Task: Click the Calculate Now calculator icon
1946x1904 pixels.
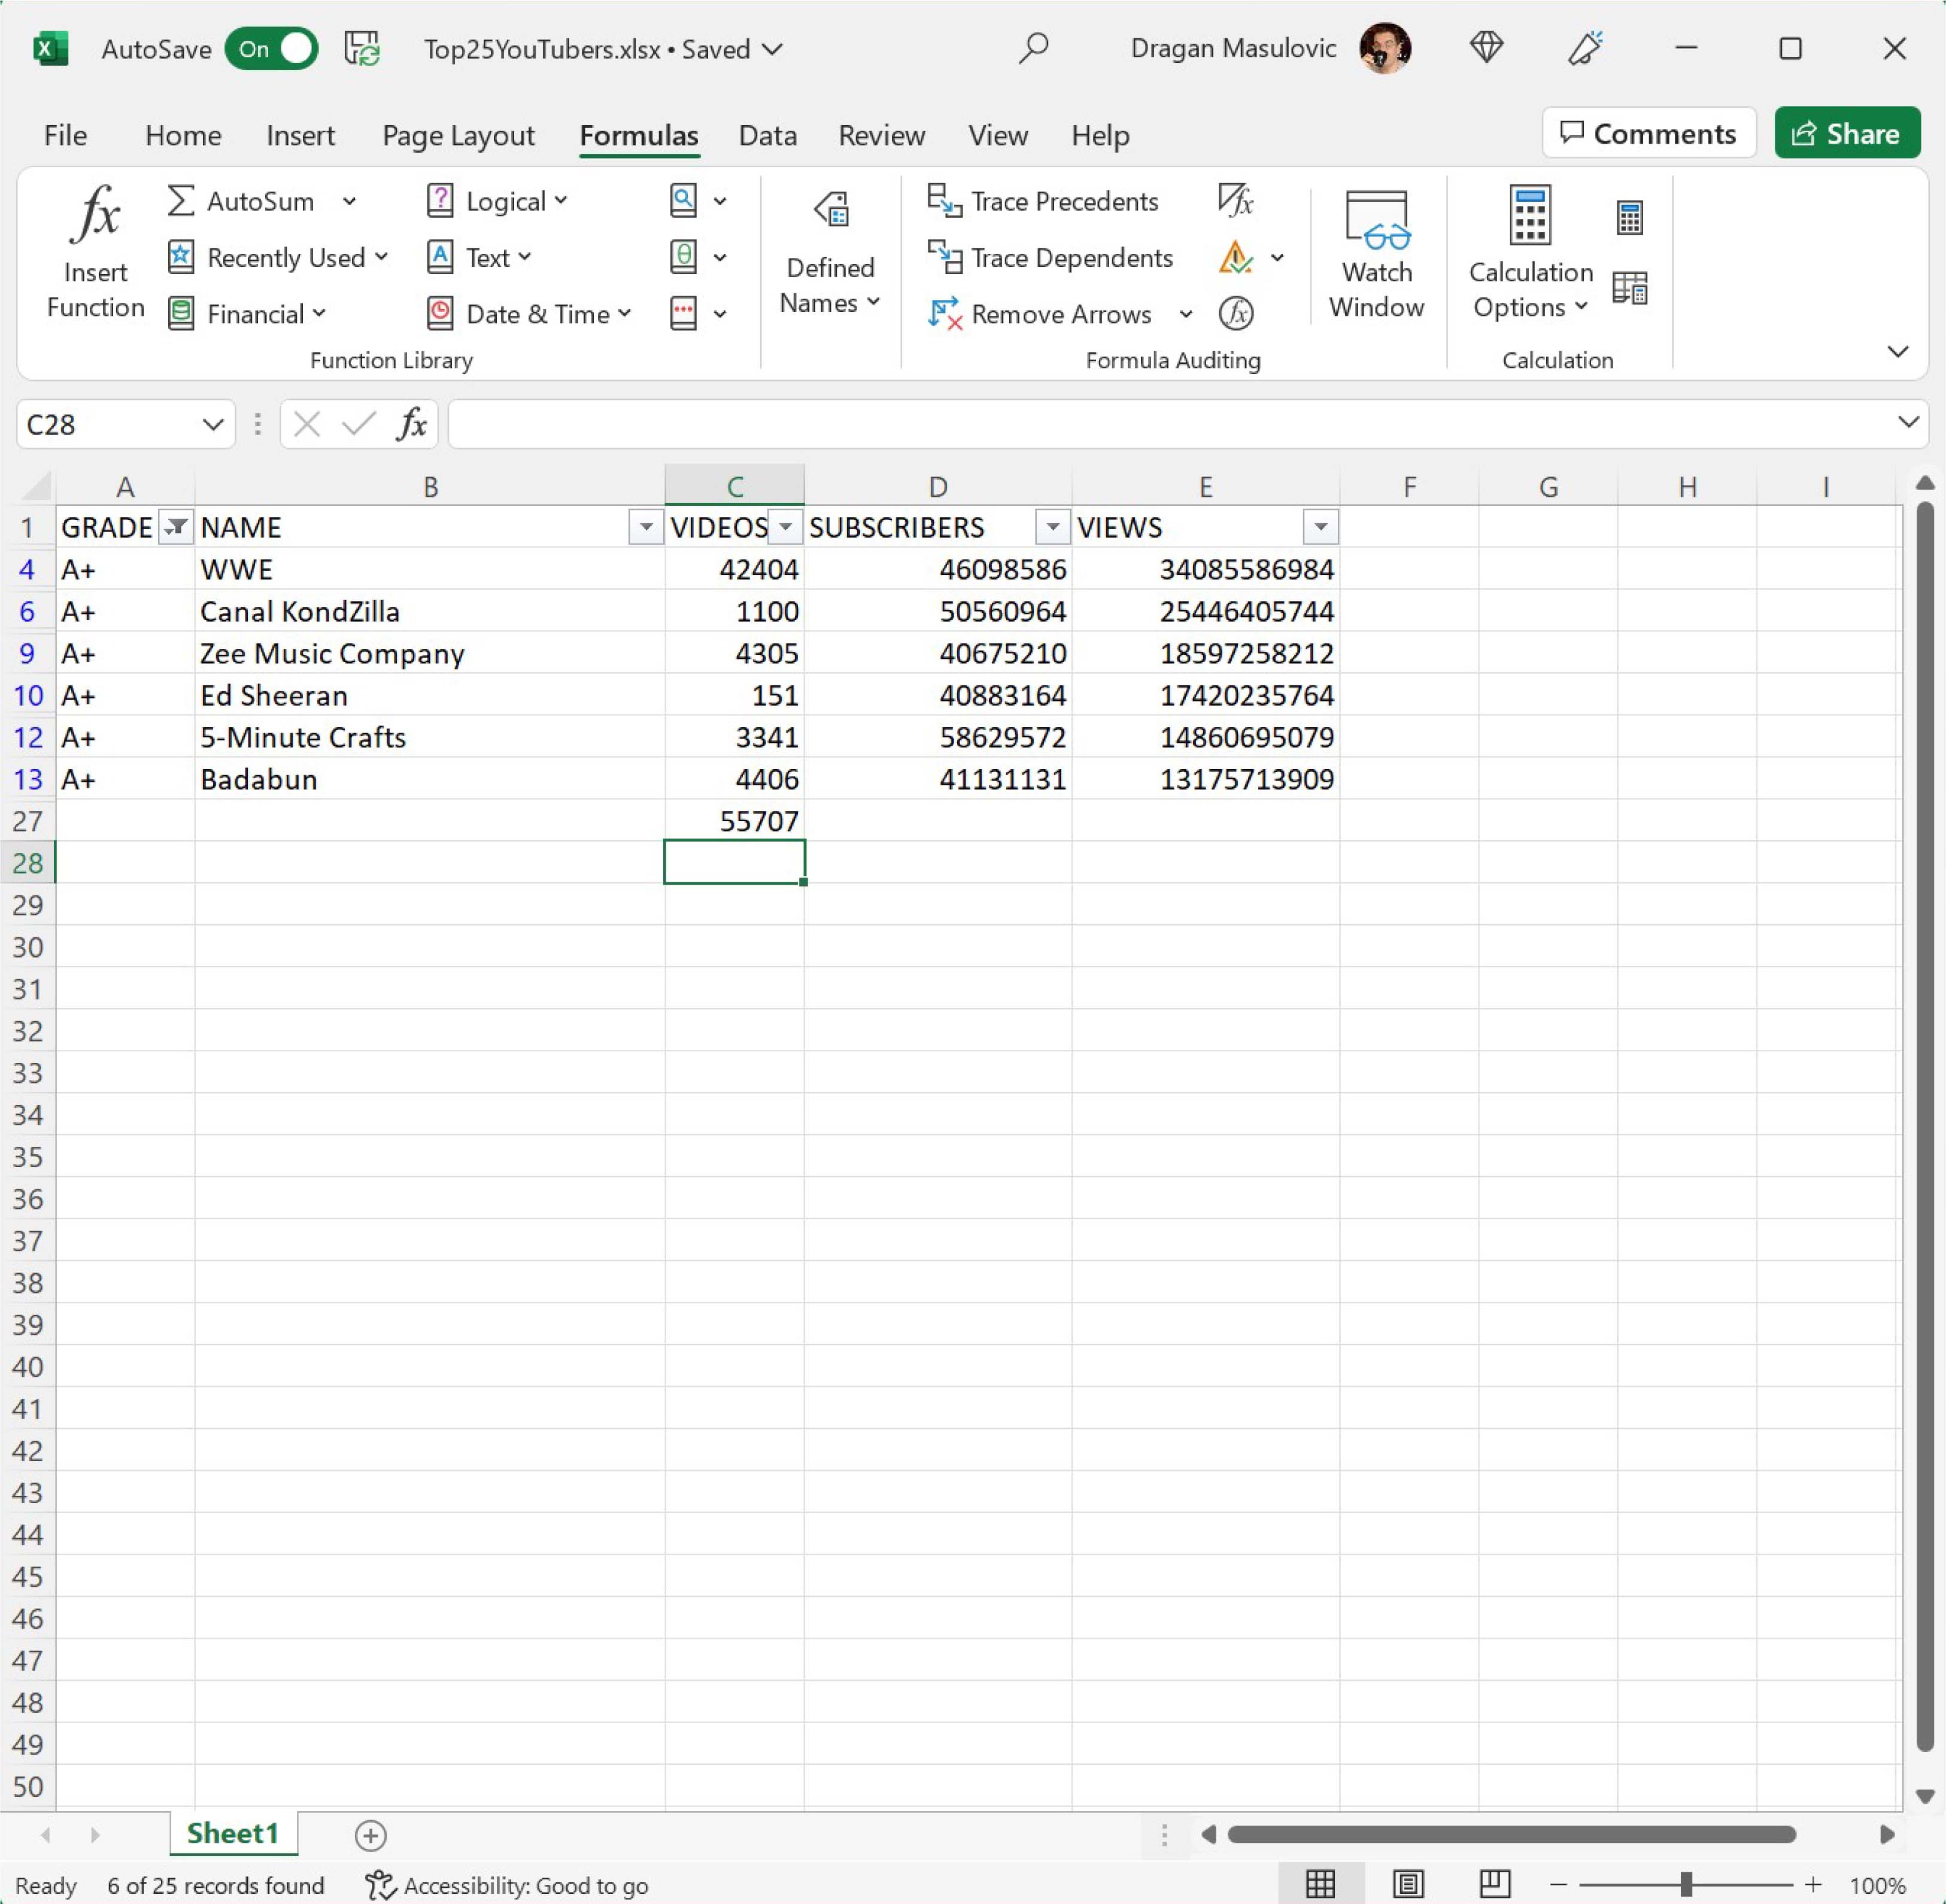Action: 1629,218
